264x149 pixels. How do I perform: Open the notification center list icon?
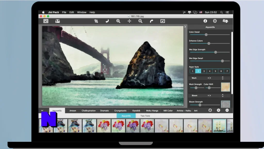pos(227,12)
